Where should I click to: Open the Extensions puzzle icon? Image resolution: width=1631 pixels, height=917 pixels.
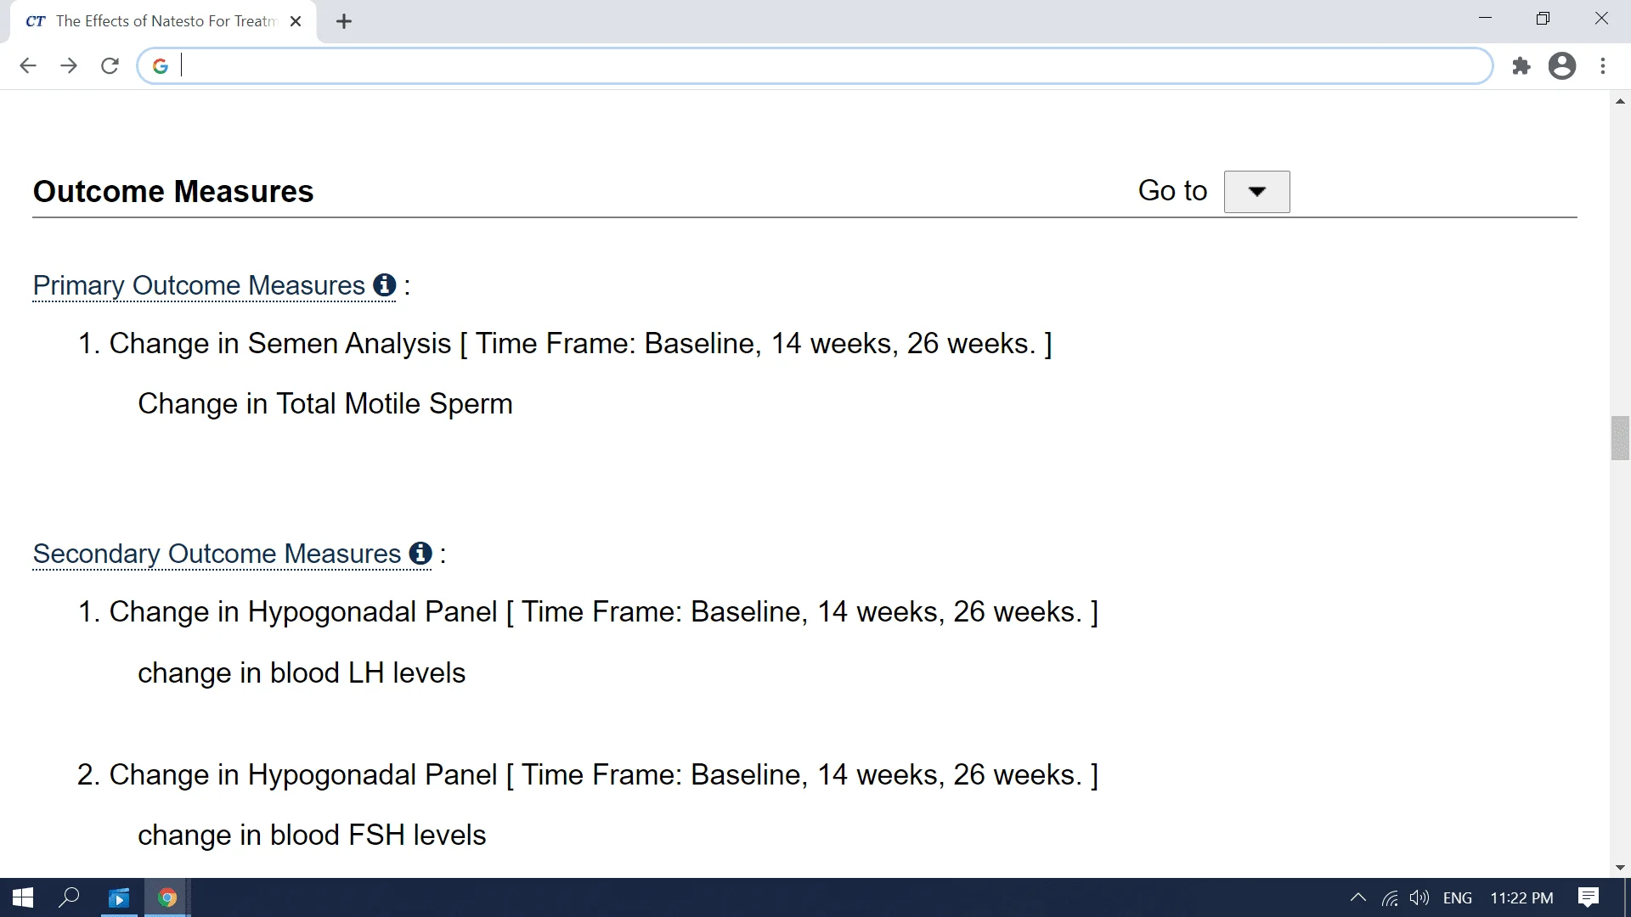pyautogui.click(x=1521, y=66)
